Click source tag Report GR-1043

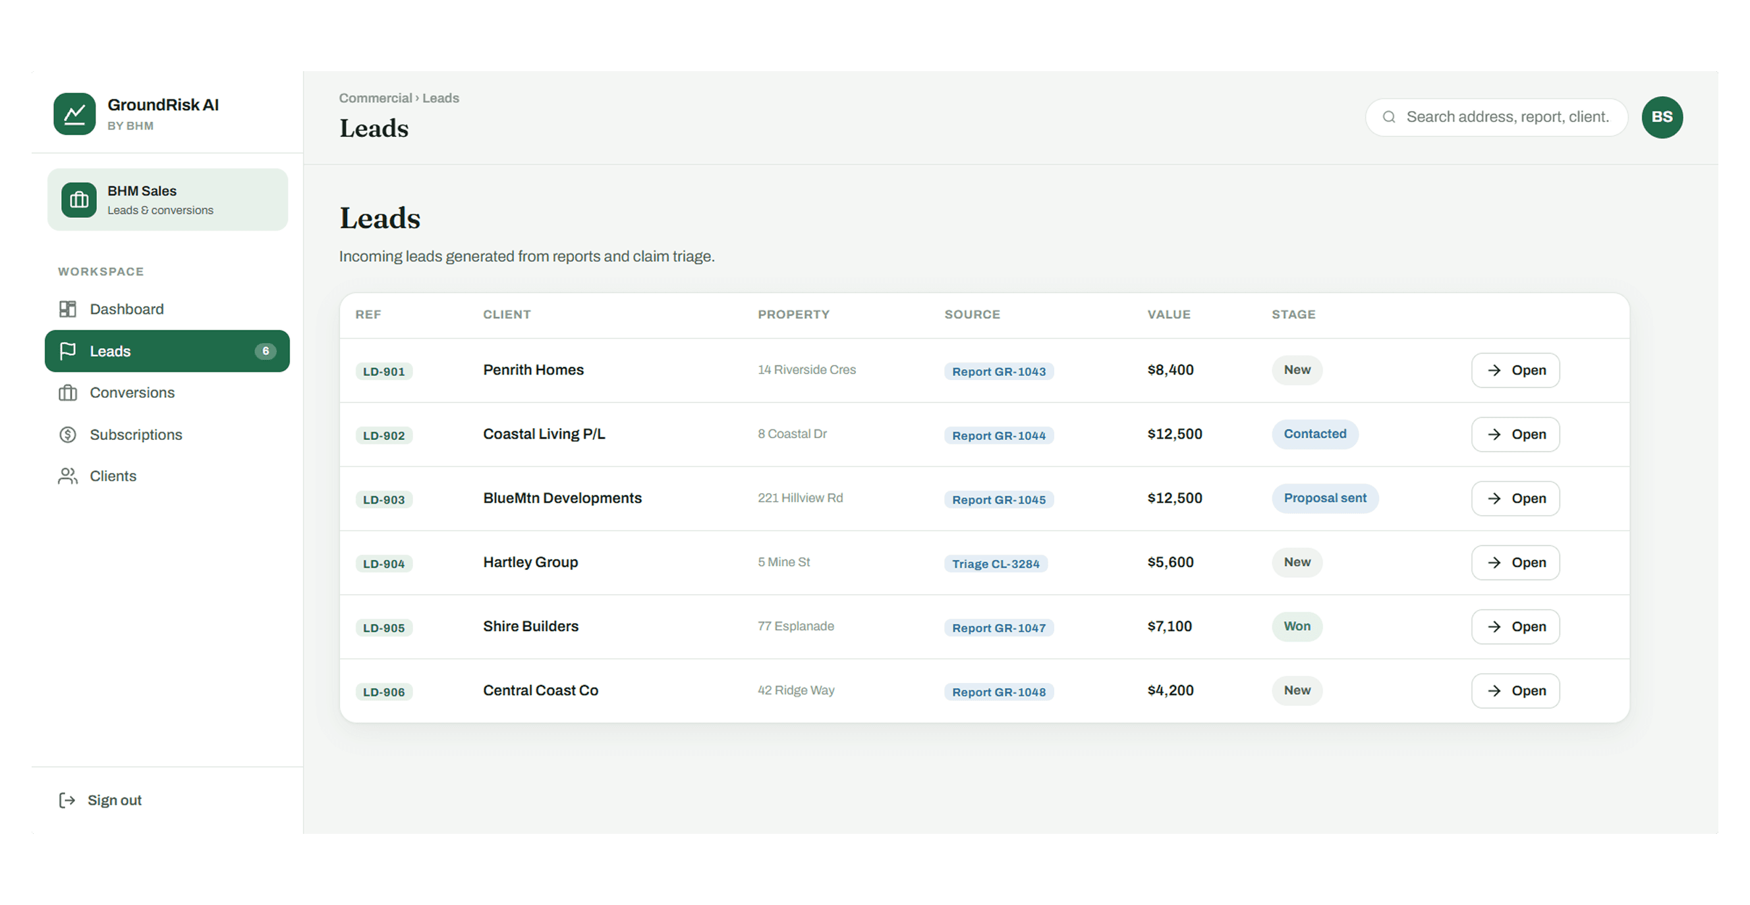999,371
